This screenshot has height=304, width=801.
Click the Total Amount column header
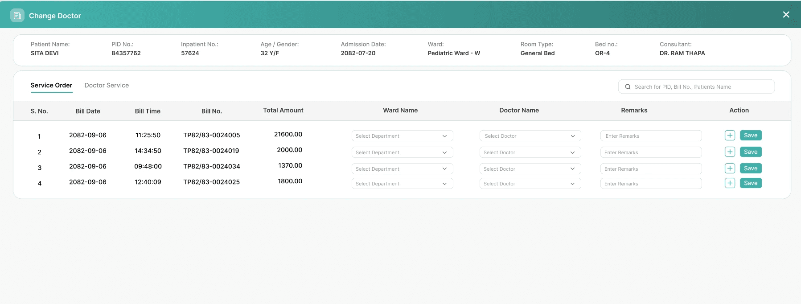(283, 110)
